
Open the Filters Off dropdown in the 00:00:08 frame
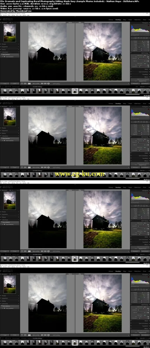145,86
